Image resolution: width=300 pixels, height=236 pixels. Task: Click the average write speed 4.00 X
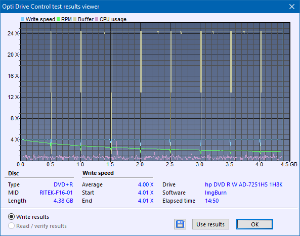(x=146, y=184)
